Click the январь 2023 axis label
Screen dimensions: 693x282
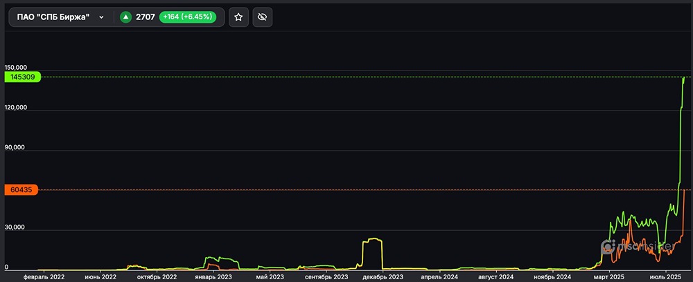tap(213, 276)
